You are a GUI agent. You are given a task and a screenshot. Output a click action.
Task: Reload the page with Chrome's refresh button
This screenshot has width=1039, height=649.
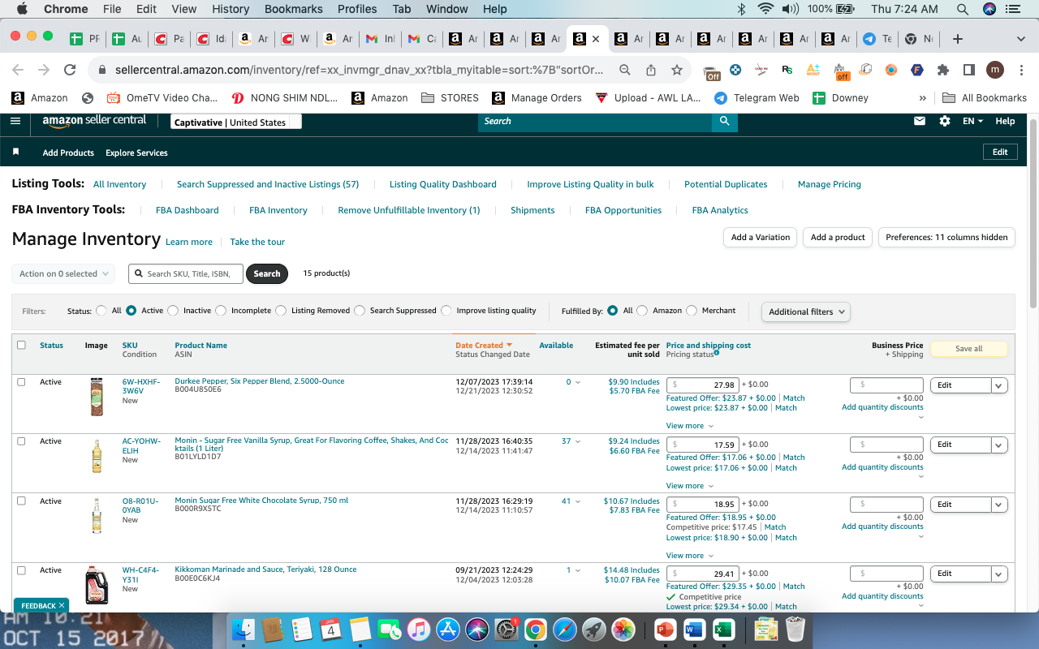(70, 70)
